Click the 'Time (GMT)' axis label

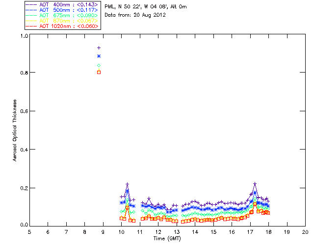[167, 239]
